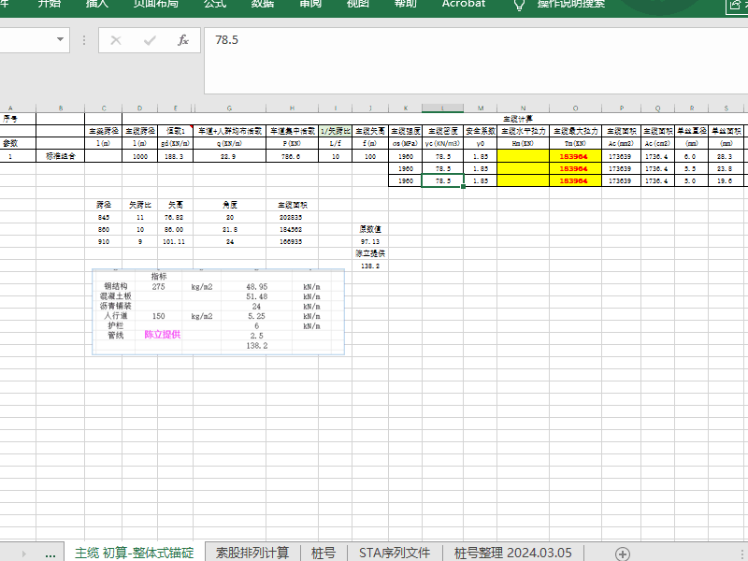Screen dimensions: 748x561
Task: Click the lightbulb Tell Me icon
Action: click(520, 5)
